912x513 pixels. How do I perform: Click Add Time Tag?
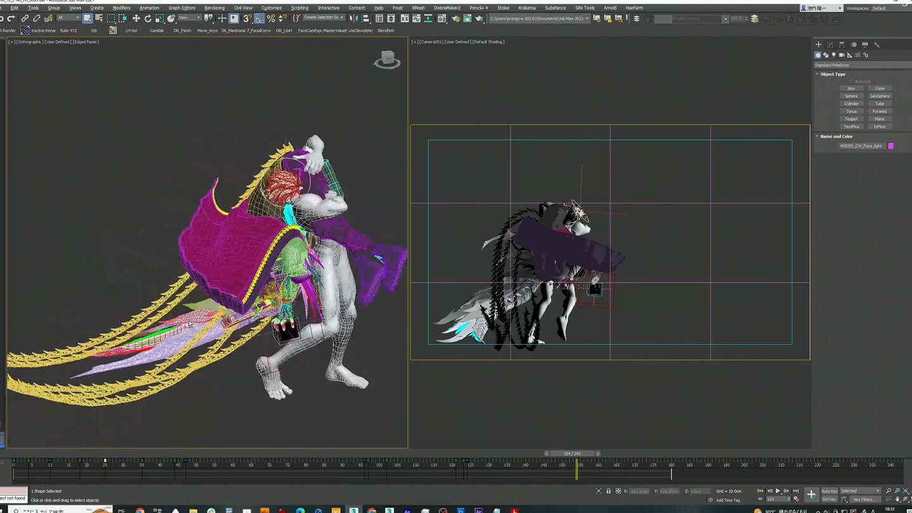click(x=728, y=500)
